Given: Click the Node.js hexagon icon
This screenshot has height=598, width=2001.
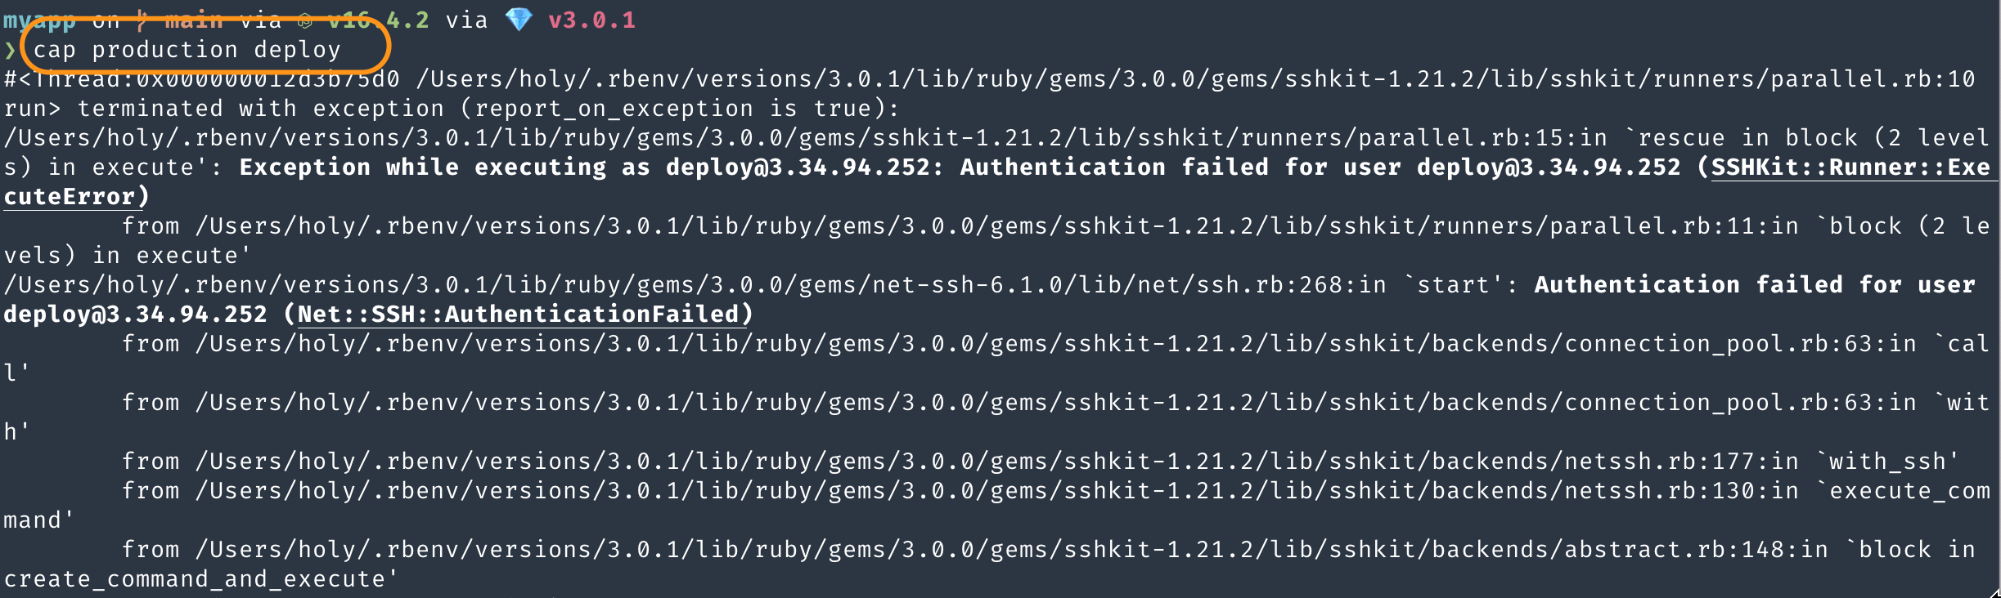Looking at the screenshot, I should [x=305, y=21].
